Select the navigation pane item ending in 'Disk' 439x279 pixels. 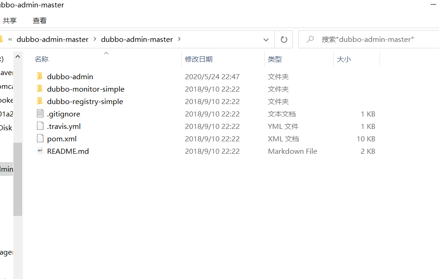6,128
